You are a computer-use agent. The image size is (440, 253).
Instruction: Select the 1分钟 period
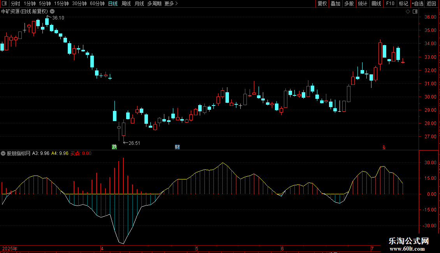point(30,4)
